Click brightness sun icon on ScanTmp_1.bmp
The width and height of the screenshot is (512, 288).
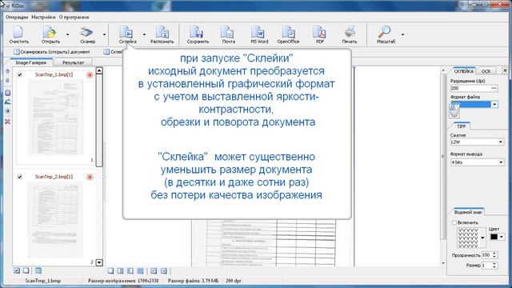90,74
